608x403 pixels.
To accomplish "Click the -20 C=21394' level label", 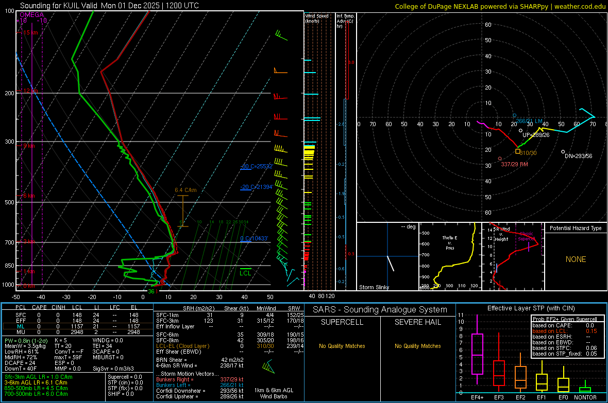I will [257, 187].
